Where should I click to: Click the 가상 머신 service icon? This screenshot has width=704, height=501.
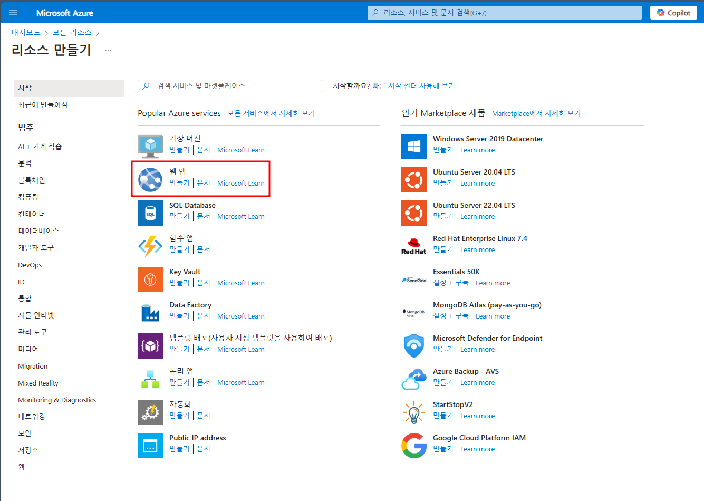point(150,146)
